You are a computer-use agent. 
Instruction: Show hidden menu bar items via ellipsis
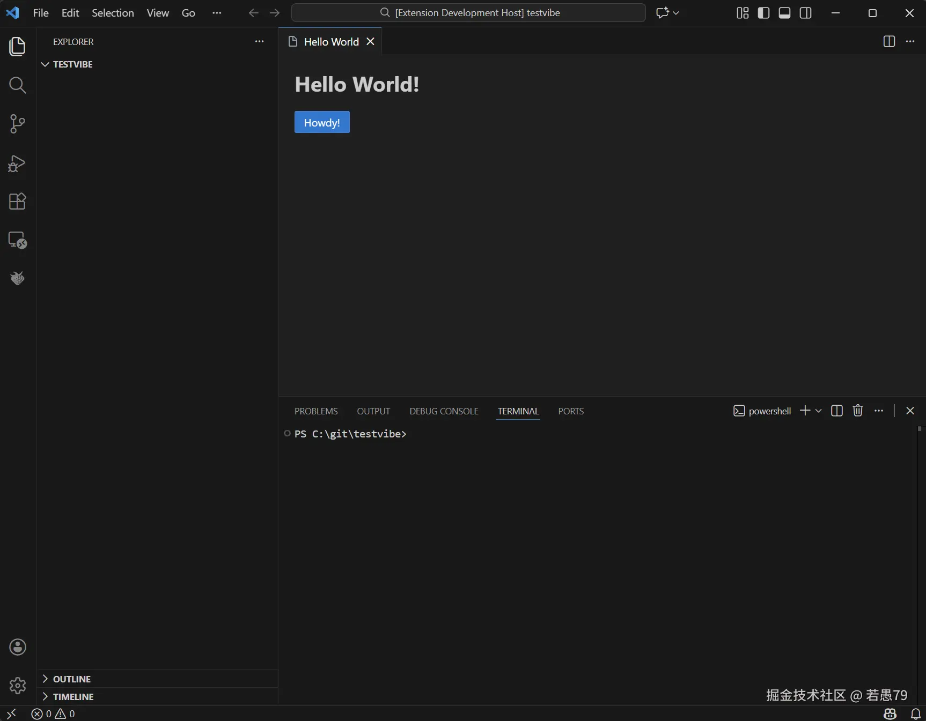217,13
